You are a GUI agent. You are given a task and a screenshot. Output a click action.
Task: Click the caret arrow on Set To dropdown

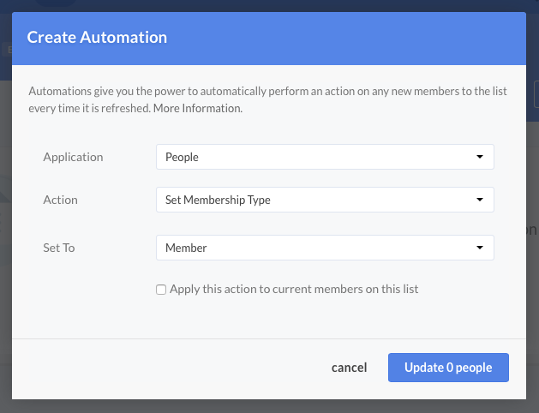click(478, 248)
